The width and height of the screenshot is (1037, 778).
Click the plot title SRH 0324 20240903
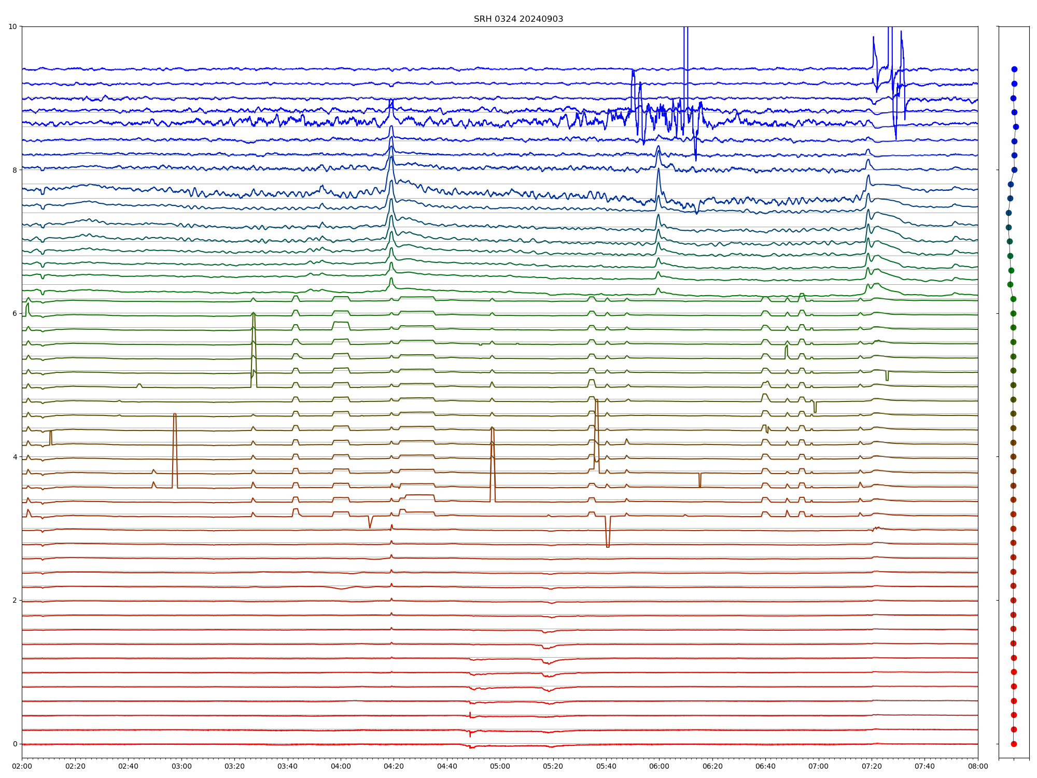pyautogui.click(x=518, y=19)
